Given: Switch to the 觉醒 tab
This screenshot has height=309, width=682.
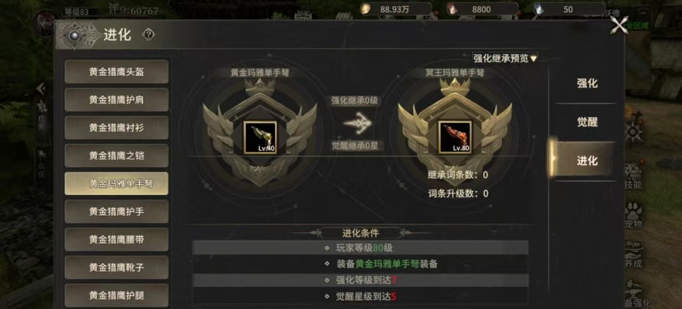Looking at the screenshot, I should click(587, 122).
